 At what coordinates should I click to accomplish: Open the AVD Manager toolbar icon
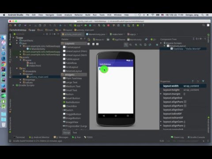click(x=129, y=26)
